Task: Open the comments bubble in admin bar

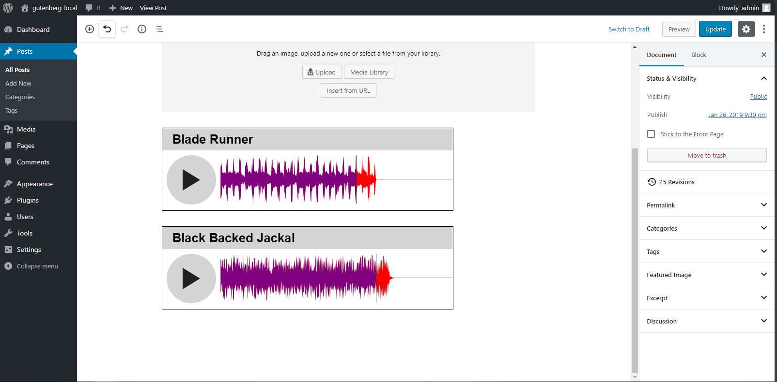Action: tap(93, 8)
